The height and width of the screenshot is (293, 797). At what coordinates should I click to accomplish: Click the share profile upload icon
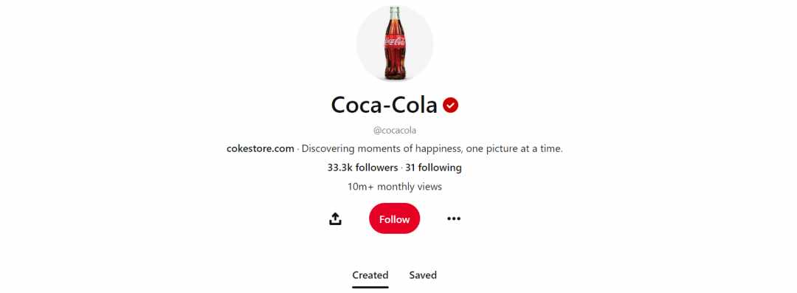tap(335, 218)
